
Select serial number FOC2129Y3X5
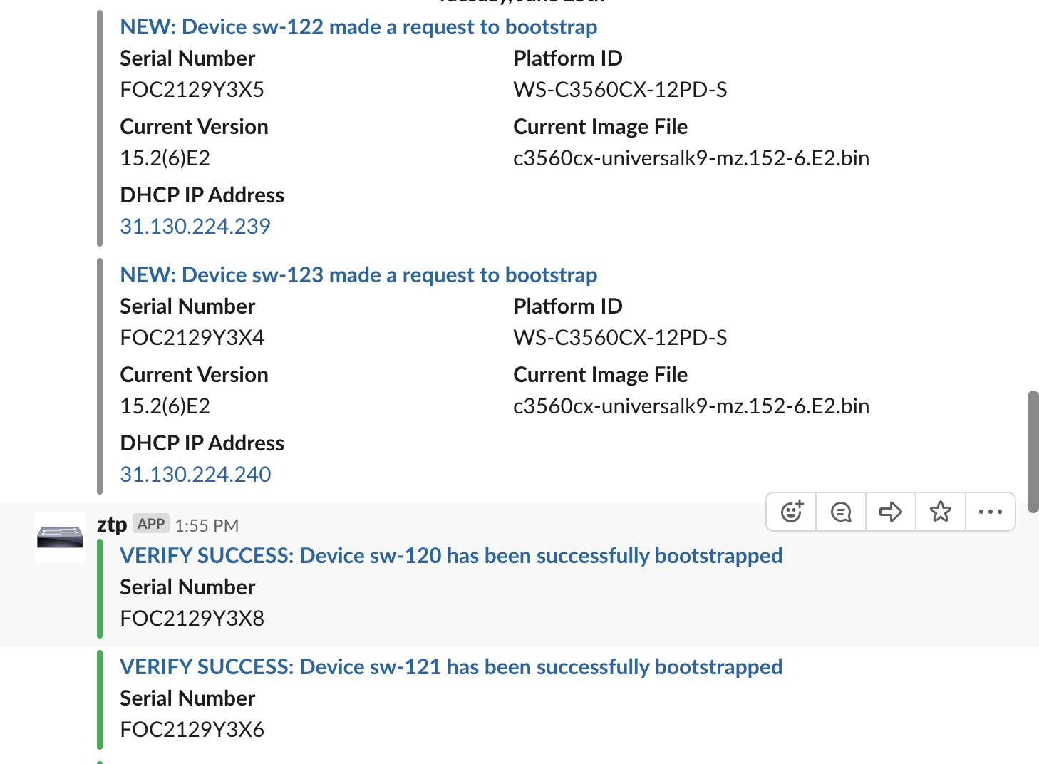[x=192, y=90]
